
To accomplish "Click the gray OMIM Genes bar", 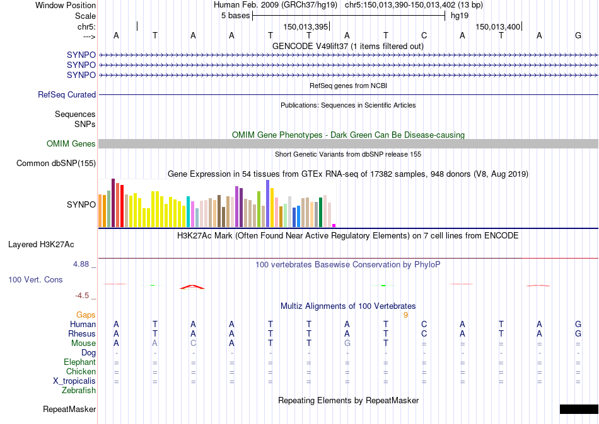I will click(x=349, y=144).
